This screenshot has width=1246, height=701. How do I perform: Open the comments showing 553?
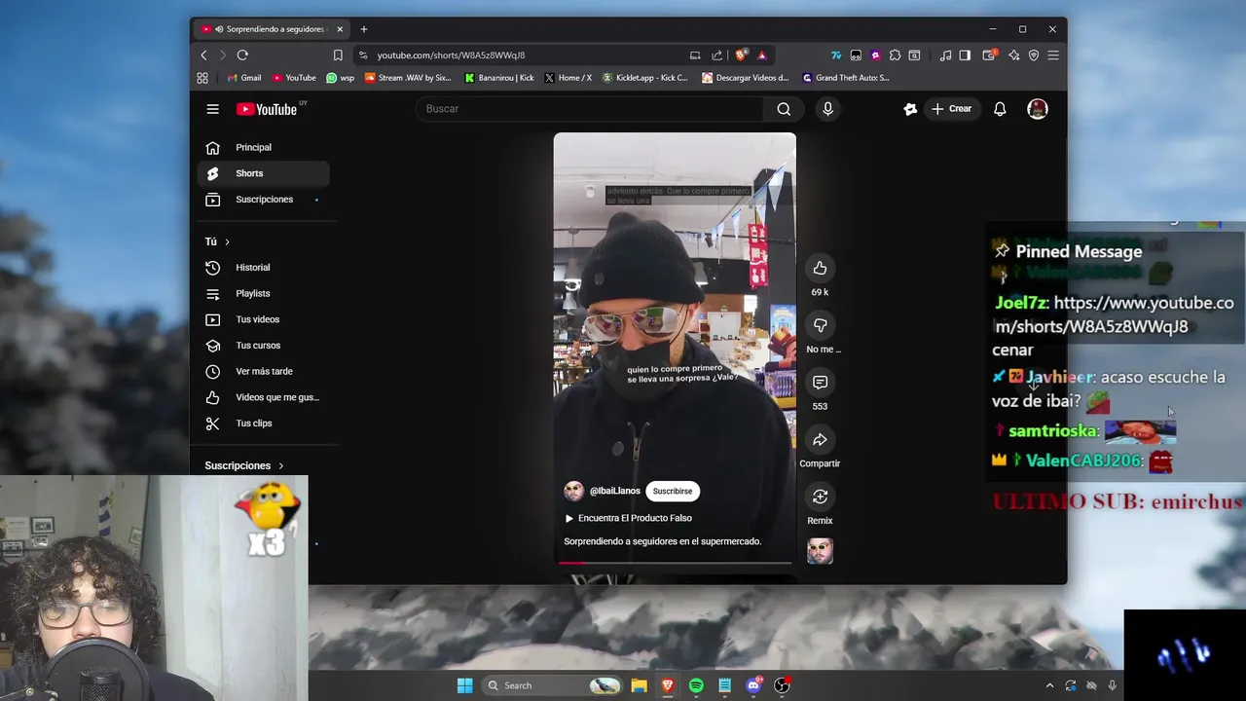point(820,383)
